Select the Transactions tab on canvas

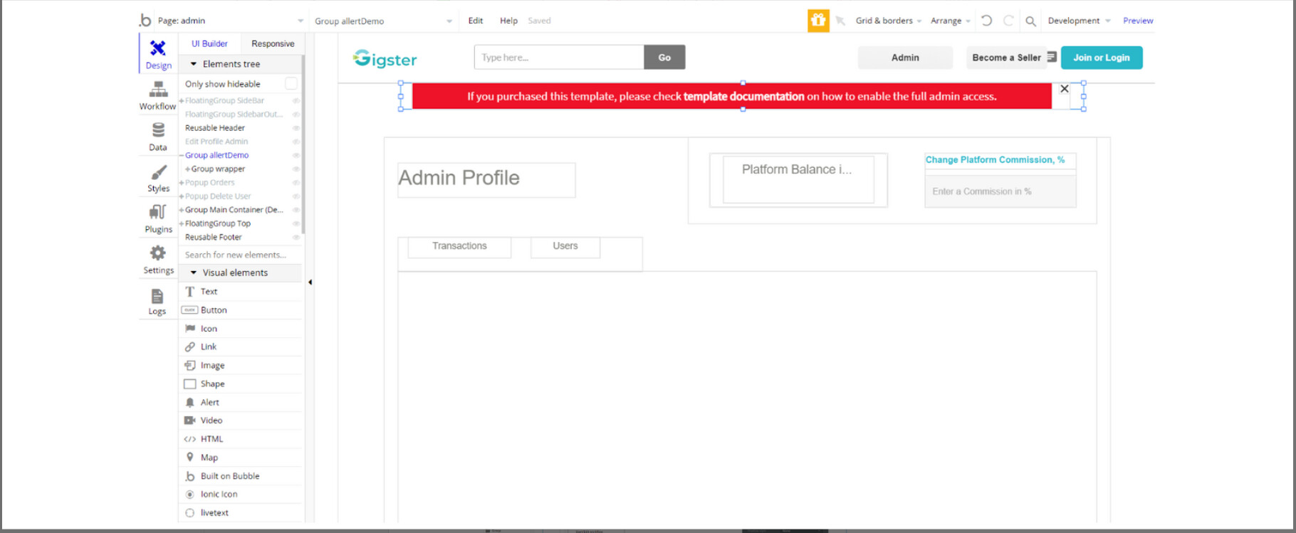click(459, 246)
